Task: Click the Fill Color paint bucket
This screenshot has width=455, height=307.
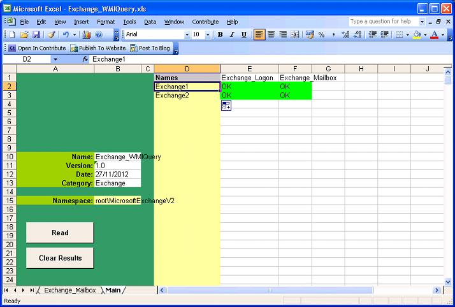Action: 416,34
